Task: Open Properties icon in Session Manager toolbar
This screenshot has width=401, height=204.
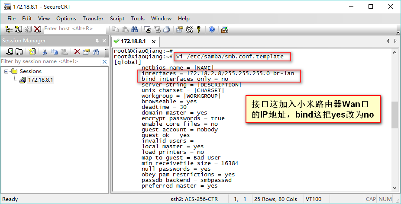Action: point(87,52)
